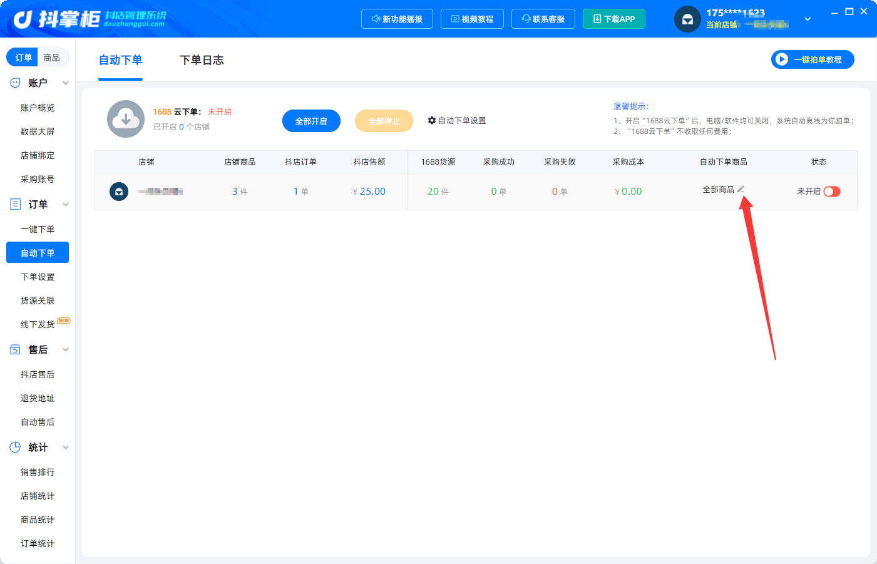Click the 1688 cloud download icon
Image resolution: width=877 pixels, height=564 pixels.
126,119
